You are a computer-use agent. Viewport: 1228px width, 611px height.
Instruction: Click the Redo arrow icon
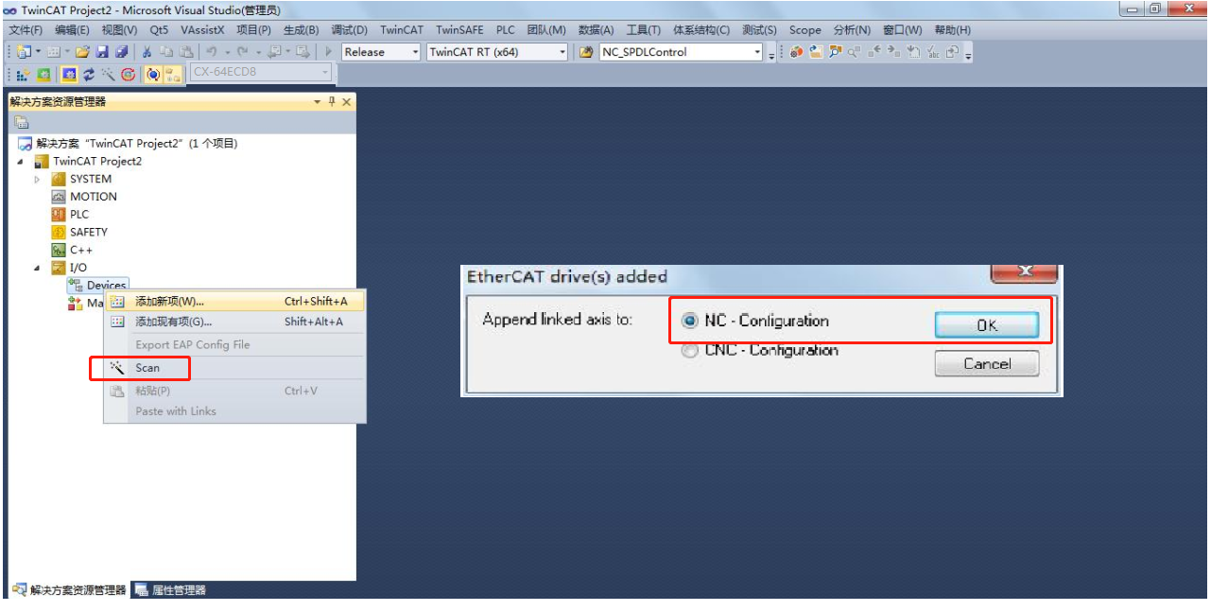pyautogui.click(x=243, y=52)
